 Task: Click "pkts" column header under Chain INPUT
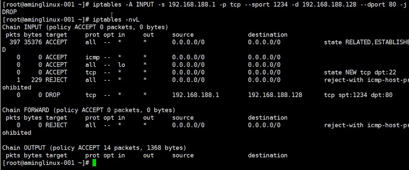coord(13,35)
